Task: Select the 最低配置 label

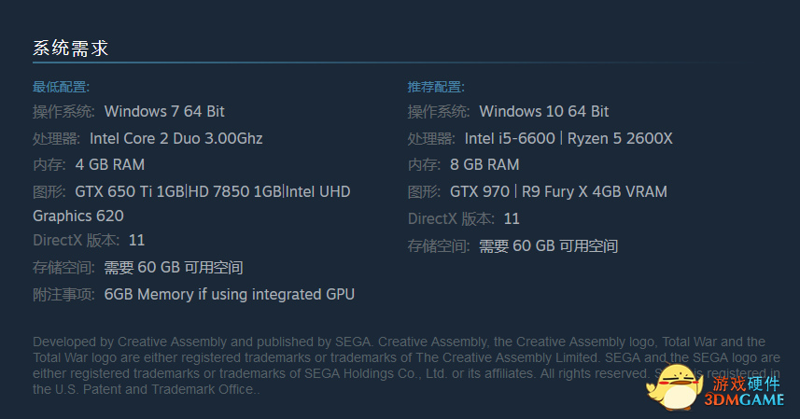Action: 62,87
